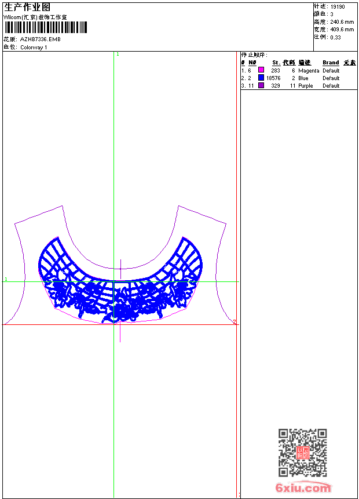Select the title text 生产作业图

click(27, 8)
